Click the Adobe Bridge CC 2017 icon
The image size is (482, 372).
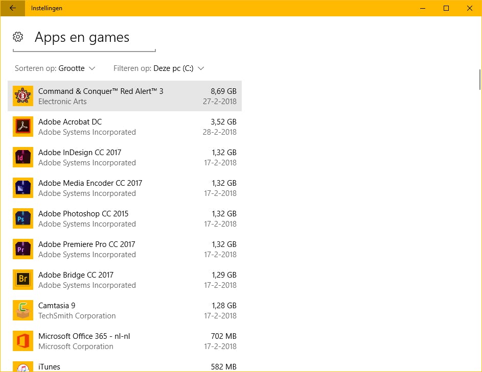22,280
